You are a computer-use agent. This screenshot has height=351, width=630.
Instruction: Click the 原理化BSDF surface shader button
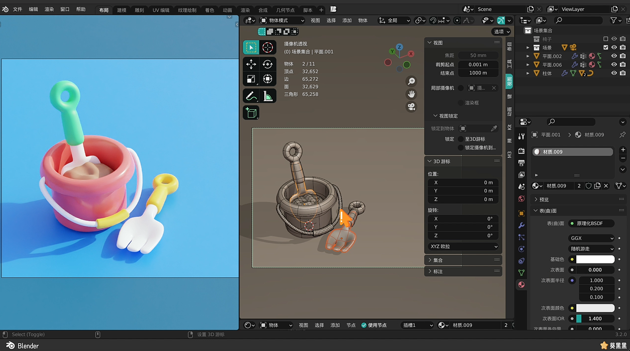tap(591, 223)
